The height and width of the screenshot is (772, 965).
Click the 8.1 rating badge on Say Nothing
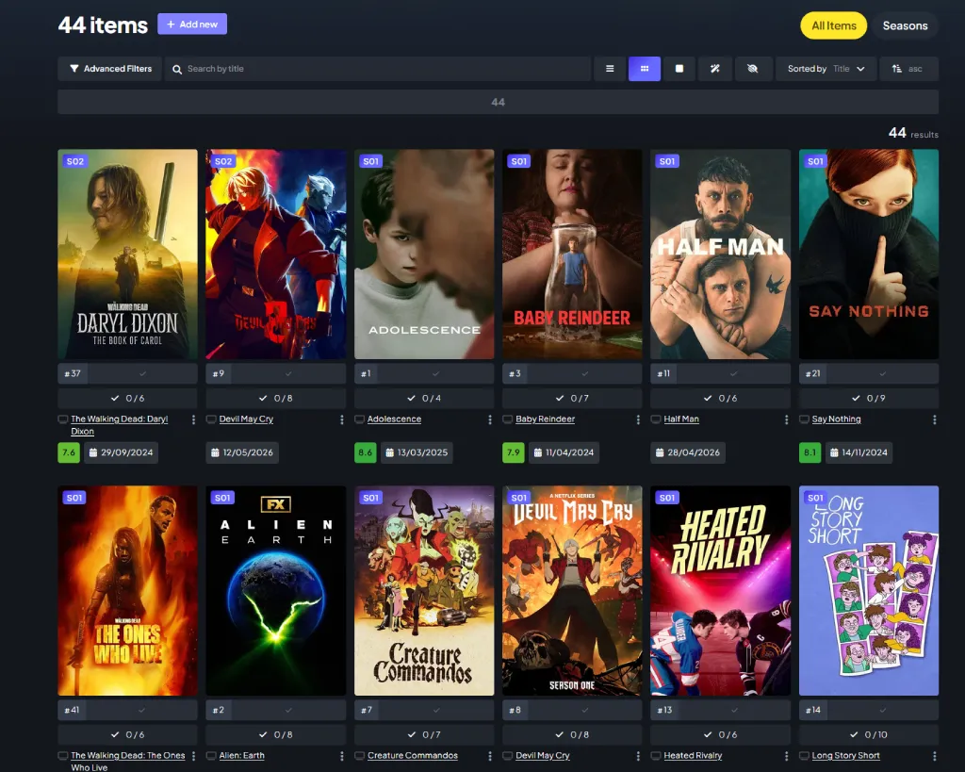click(x=810, y=452)
